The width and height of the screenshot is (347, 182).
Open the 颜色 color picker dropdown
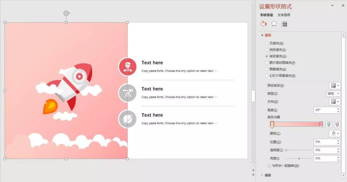334,134
